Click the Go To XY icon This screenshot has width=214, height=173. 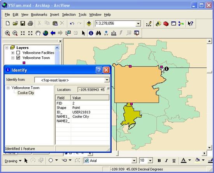106,33
